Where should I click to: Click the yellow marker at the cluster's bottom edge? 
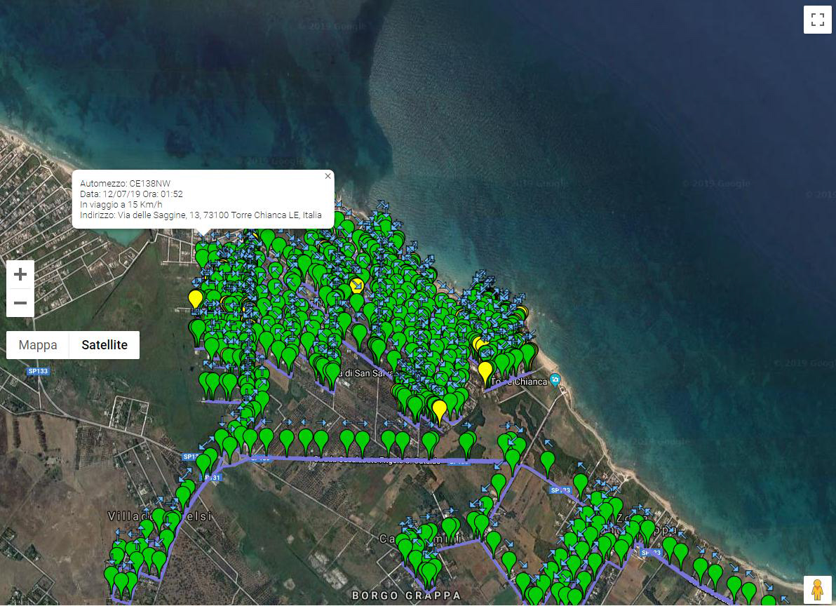pyautogui.click(x=439, y=408)
